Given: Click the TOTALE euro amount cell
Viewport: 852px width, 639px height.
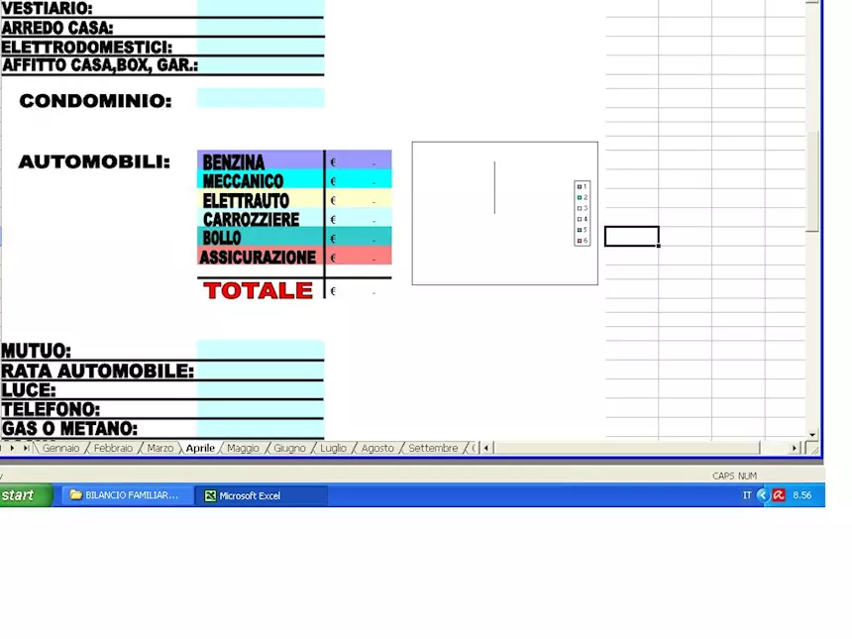Looking at the screenshot, I should pyautogui.click(x=359, y=289).
